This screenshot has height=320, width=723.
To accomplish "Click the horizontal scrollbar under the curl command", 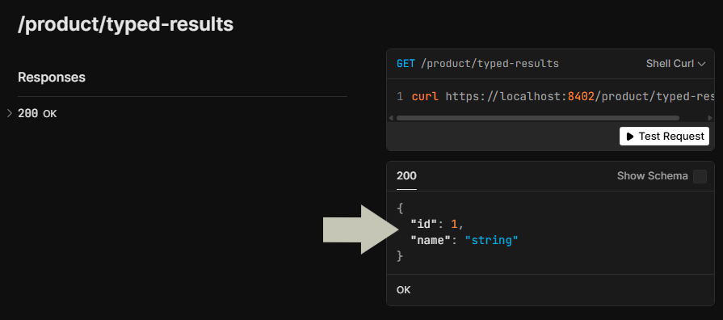I will (x=537, y=118).
